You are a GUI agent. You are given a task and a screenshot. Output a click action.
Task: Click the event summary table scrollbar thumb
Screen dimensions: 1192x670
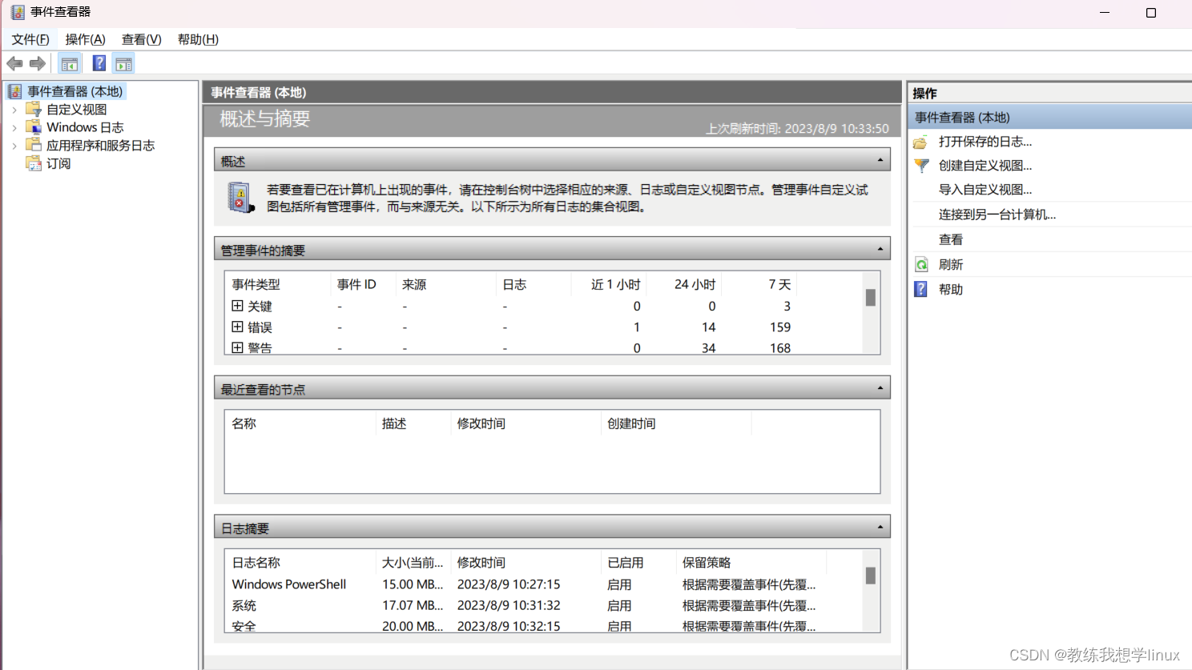click(x=871, y=297)
